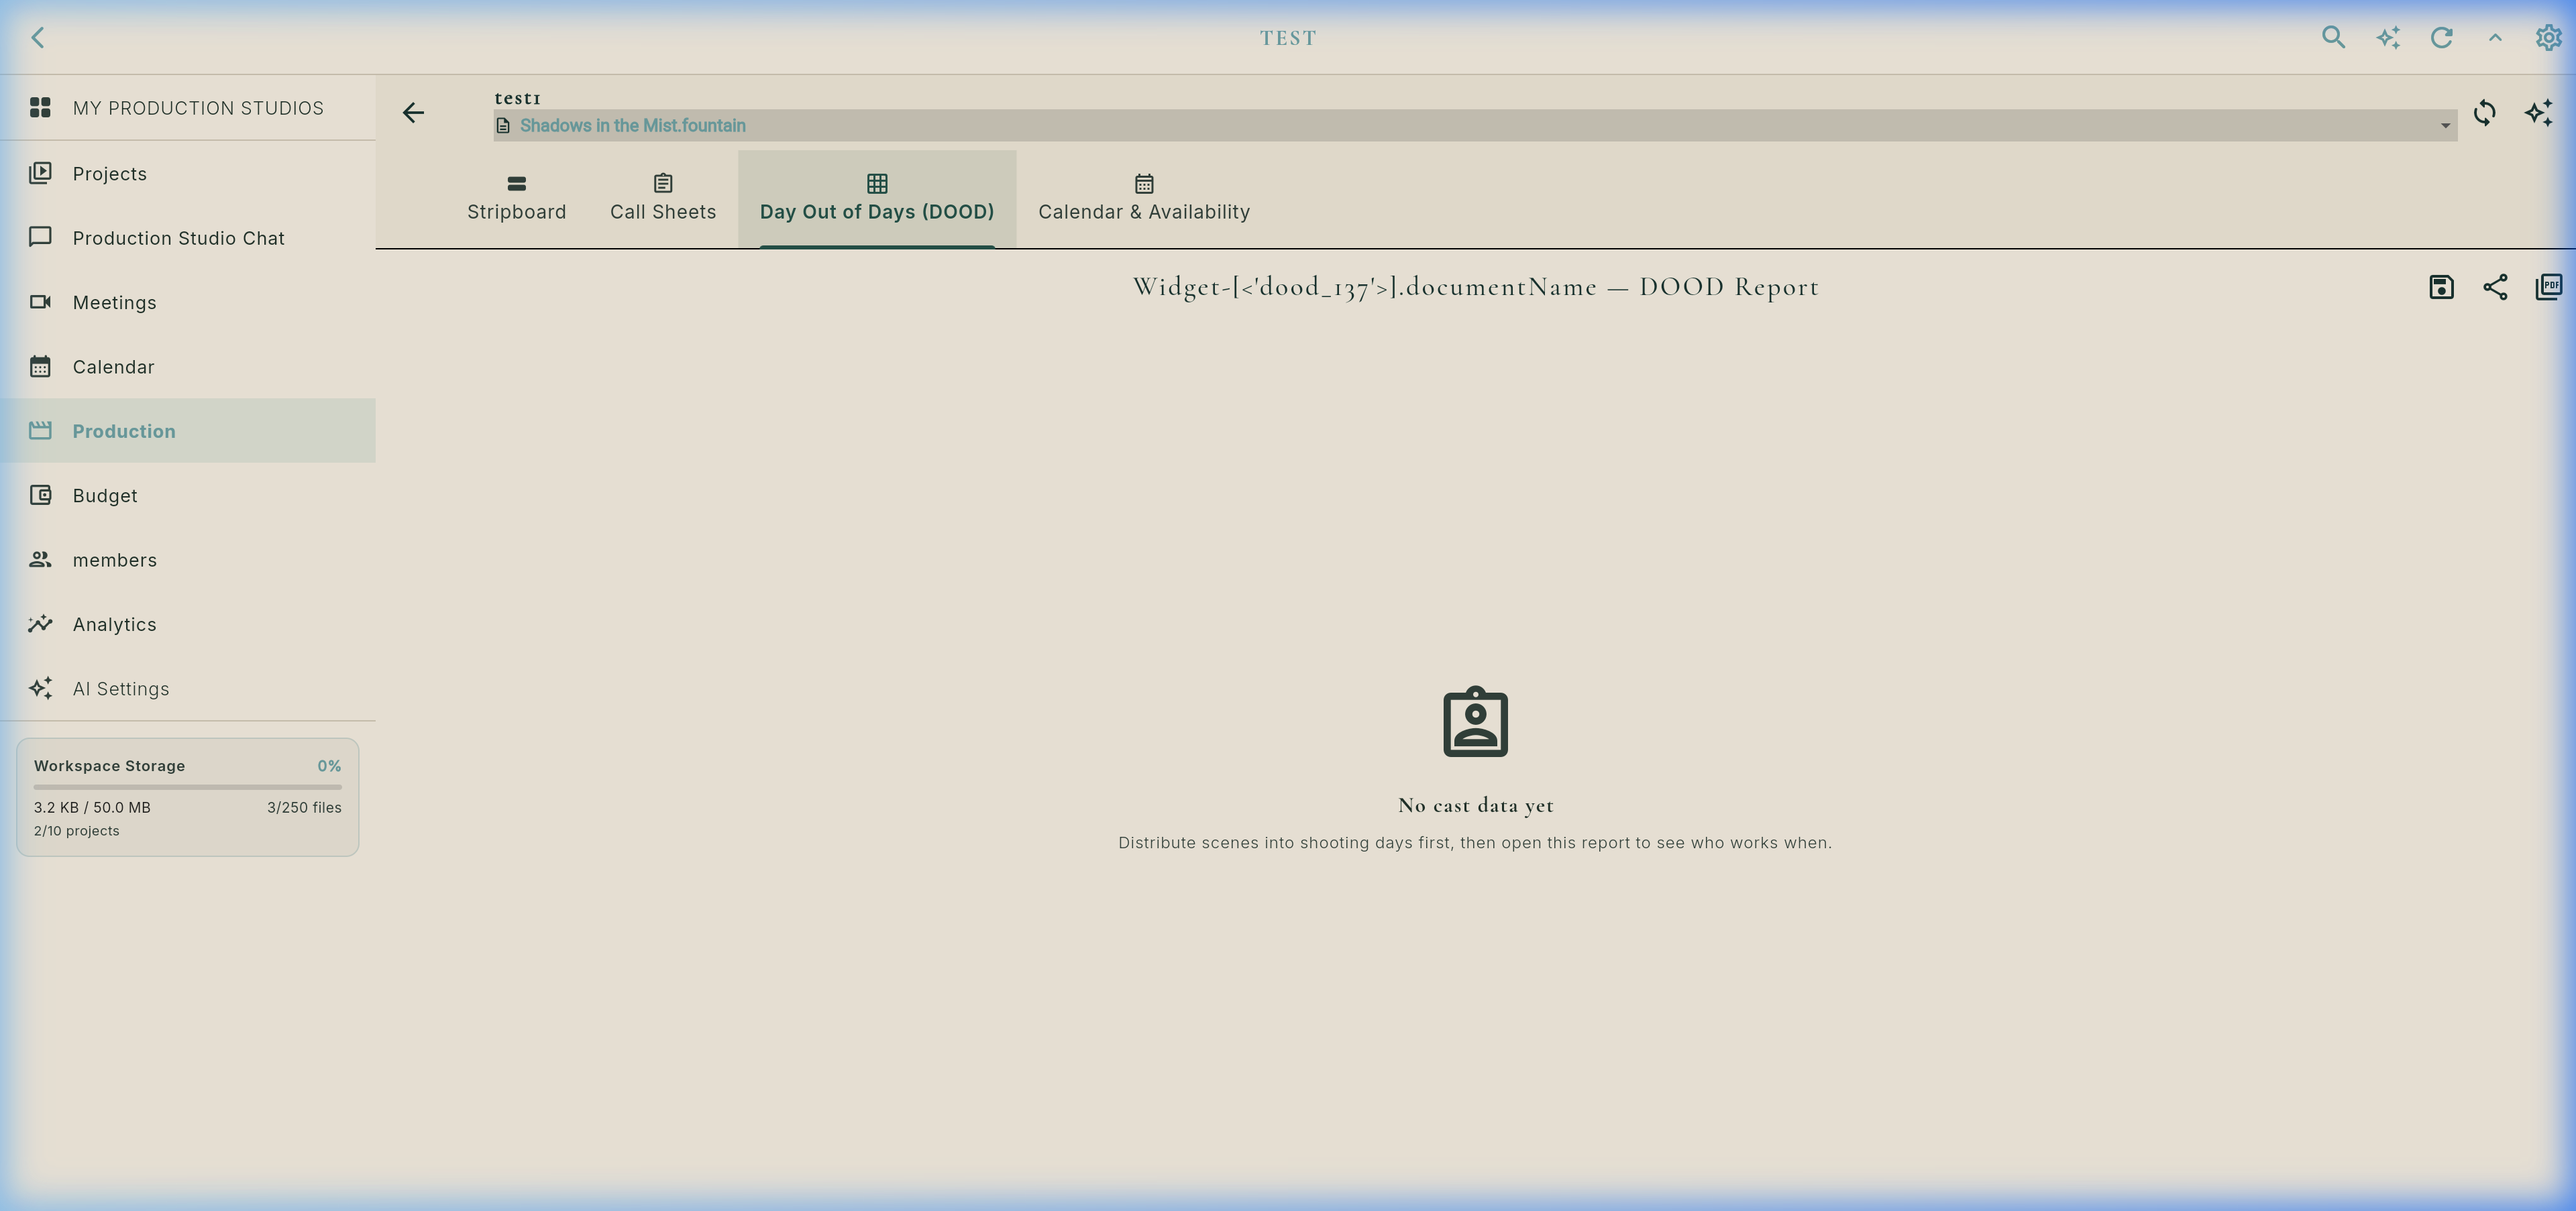Export DOOD report as PDF
Screen dimensions: 2576x1211
pos(2548,287)
